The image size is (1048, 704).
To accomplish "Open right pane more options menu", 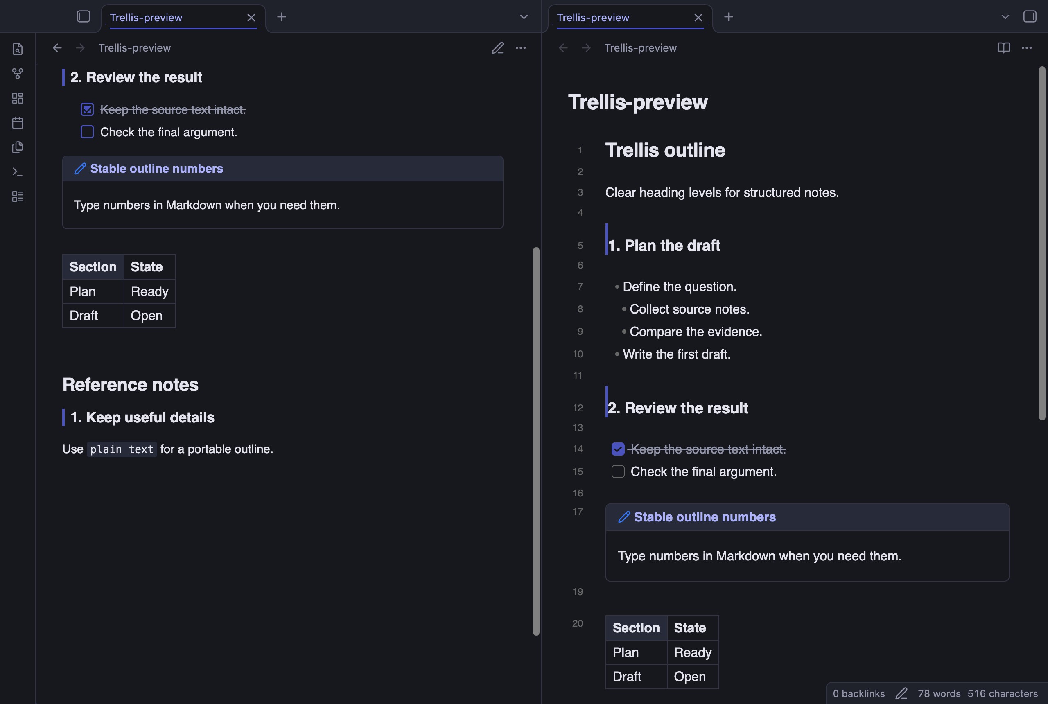I will click(1026, 47).
